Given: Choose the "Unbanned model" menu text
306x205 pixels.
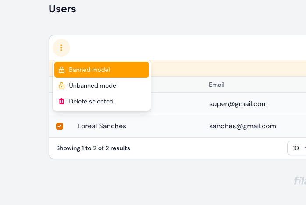Looking at the screenshot, I should click(93, 85).
